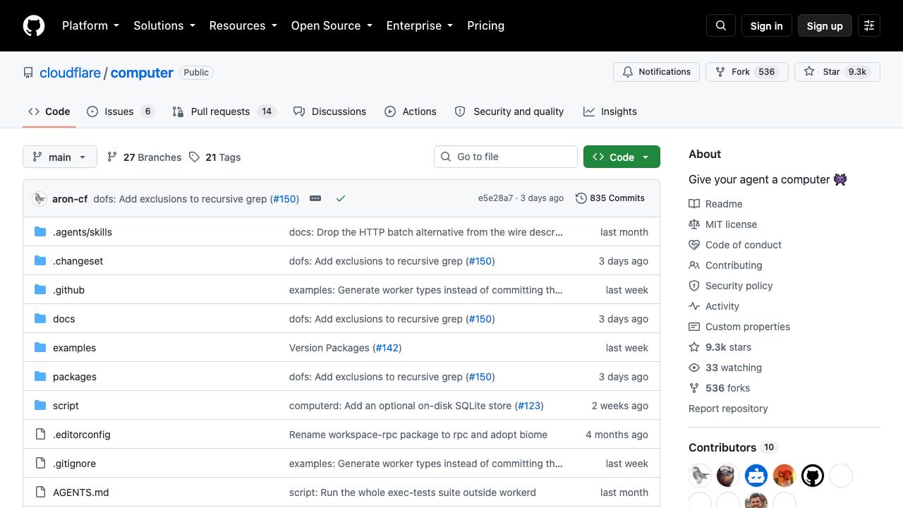Expand commit message ellipsis icon
The height and width of the screenshot is (508, 903).
click(315, 198)
